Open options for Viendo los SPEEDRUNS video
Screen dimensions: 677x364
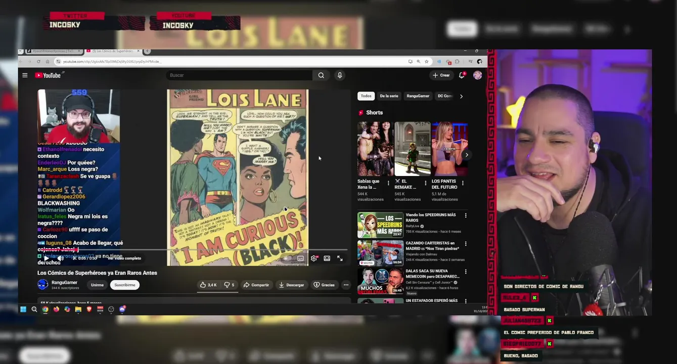point(466,216)
